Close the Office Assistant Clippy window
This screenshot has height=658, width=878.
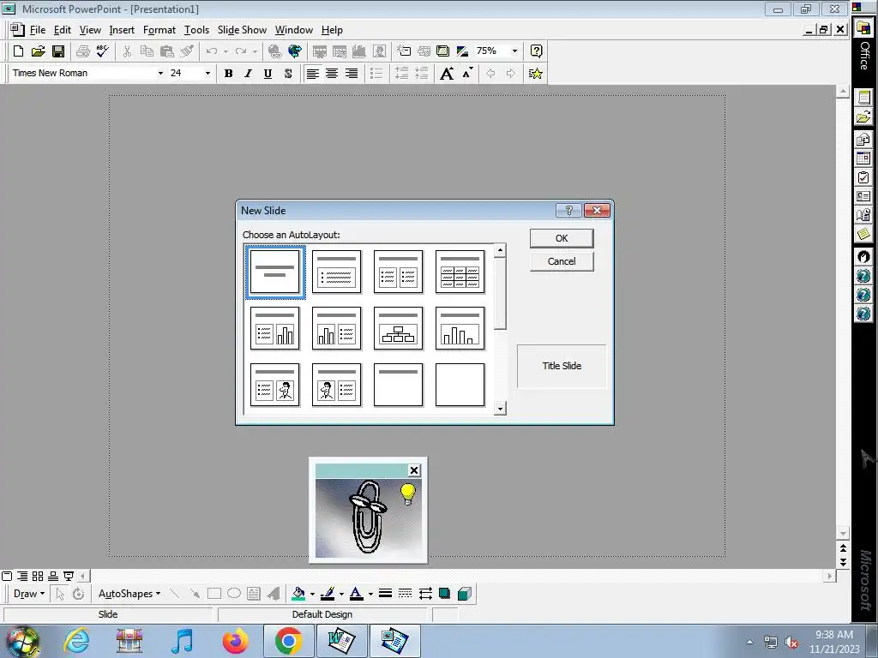coord(414,470)
